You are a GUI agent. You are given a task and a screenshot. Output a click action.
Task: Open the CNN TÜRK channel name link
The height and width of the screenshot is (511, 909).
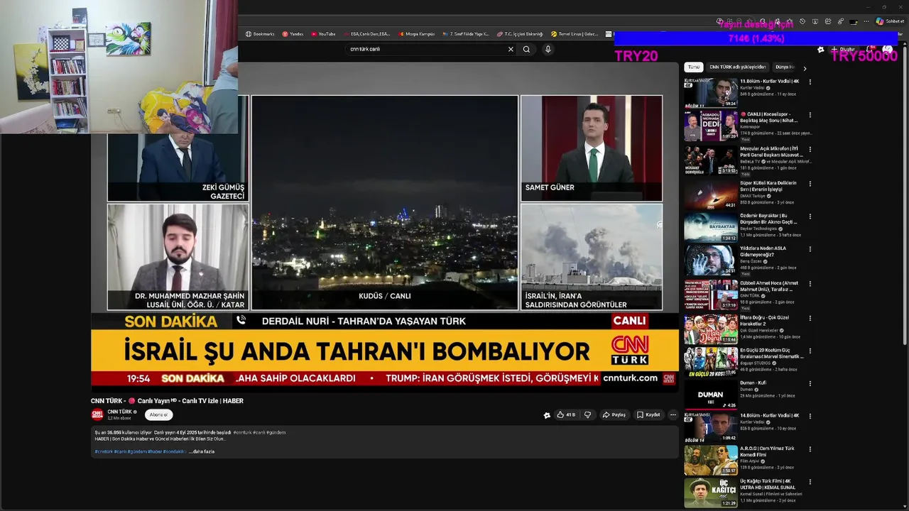pos(119,412)
